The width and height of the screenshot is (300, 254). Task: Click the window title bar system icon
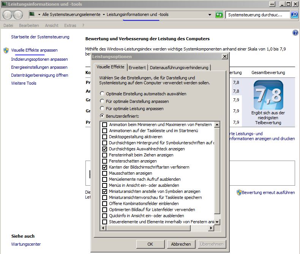4,4
